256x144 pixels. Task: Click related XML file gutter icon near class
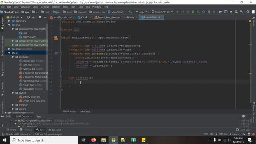(56, 38)
